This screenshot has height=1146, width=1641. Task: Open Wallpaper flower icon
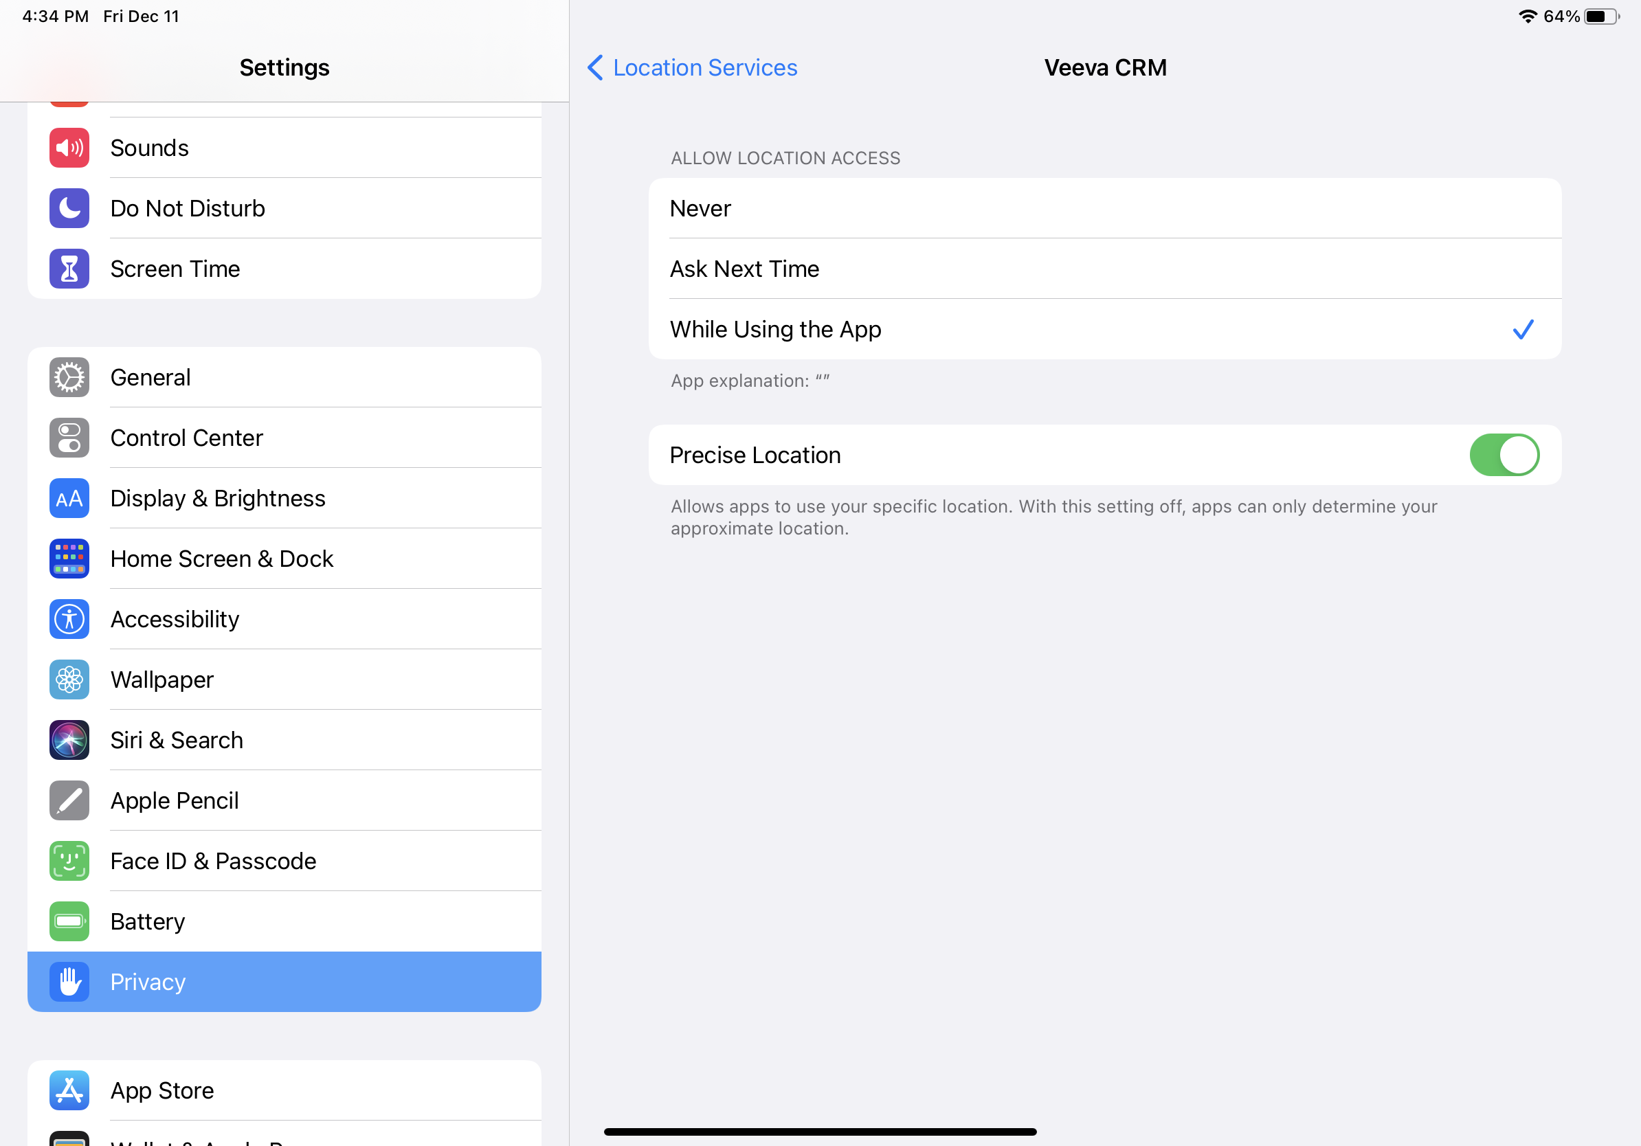(x=69, y=679)
